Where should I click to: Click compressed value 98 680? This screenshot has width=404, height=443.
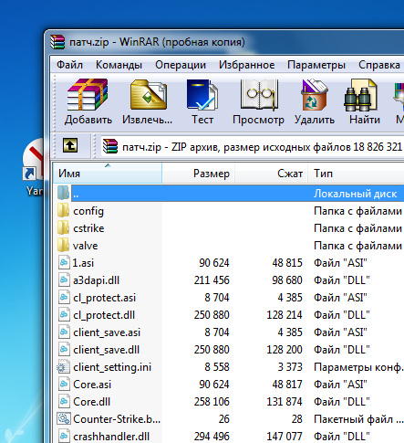287,280
